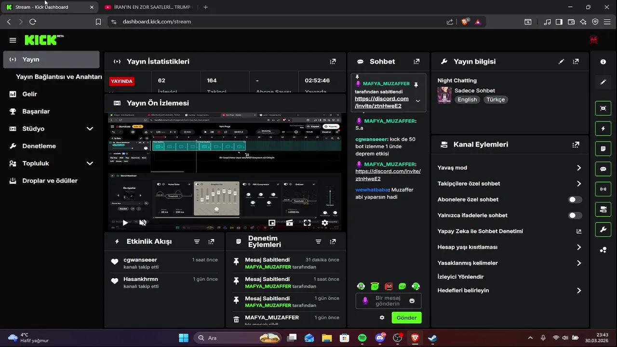Click the pencil edit icon in right sidebar
Viewport: 617px width, 347px height.
pyautogui.click(x=603, y=82)
